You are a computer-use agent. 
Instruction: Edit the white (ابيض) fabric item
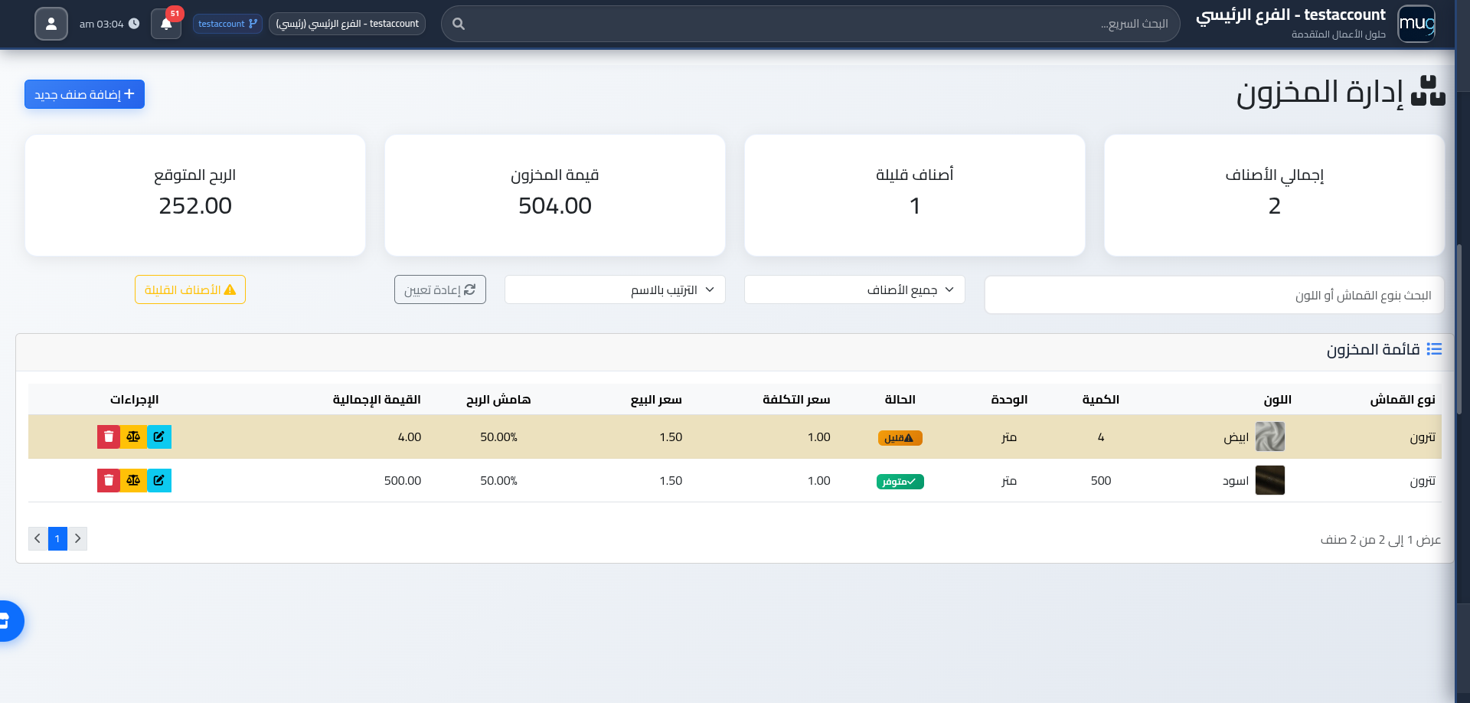click(158, 437)
